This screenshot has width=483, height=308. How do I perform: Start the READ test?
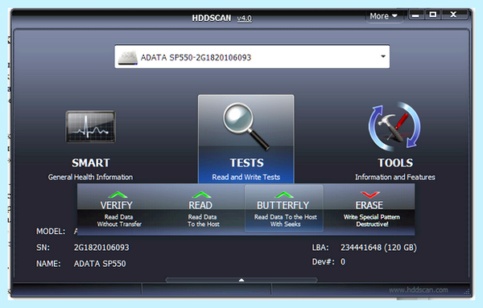point(203,209)
